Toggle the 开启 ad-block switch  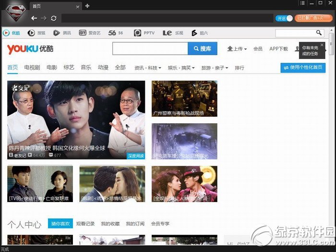click(x=284, y=18)
